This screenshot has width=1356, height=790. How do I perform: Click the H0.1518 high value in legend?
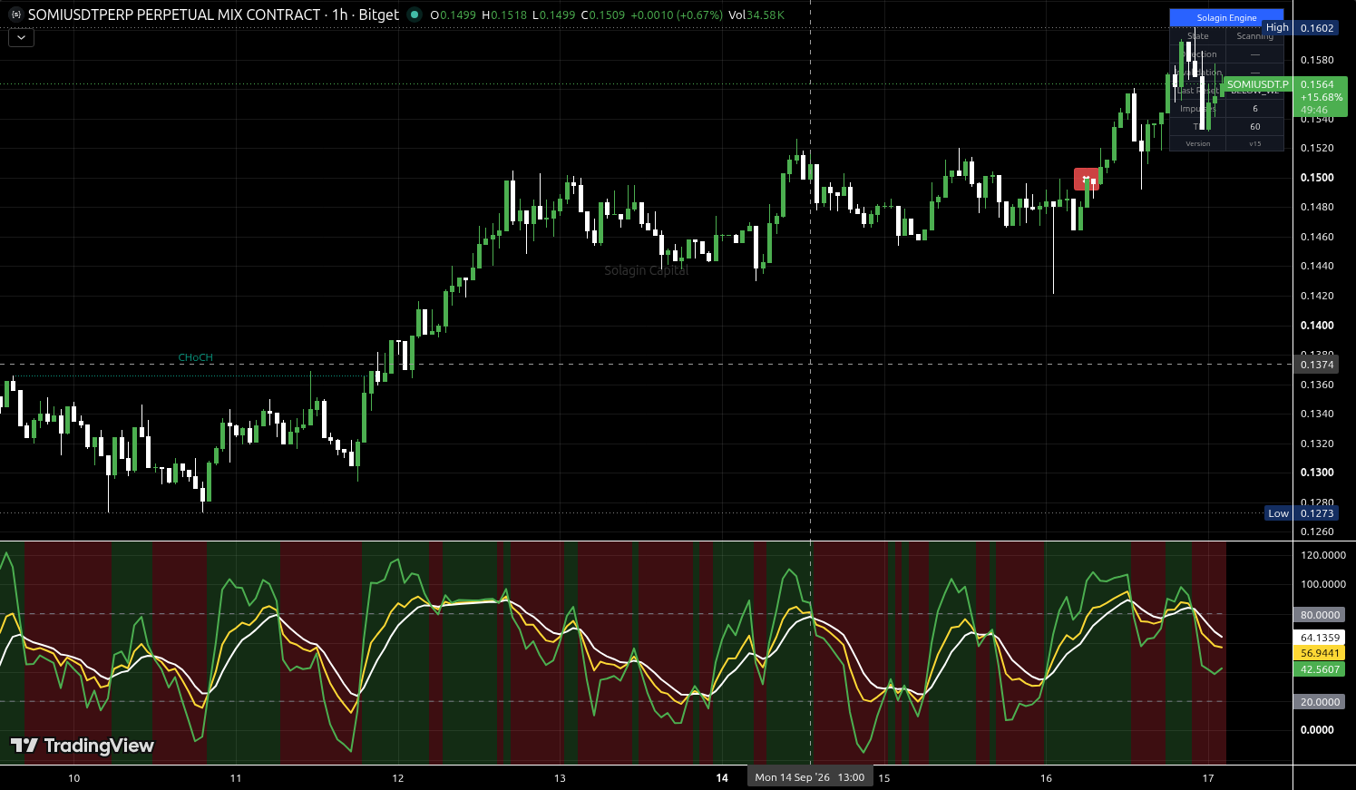pyautogui.click(x=504, y=15)
